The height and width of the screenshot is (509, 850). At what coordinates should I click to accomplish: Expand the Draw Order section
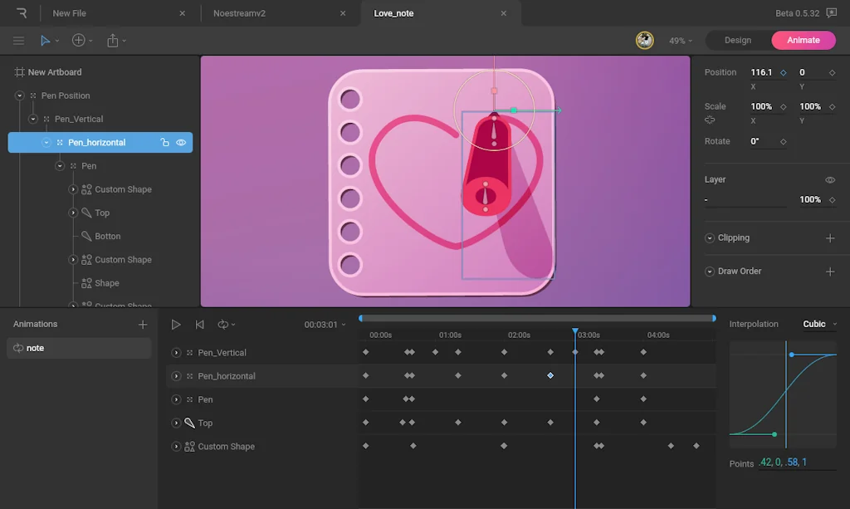pyautogui.click(x=710, y=272)
